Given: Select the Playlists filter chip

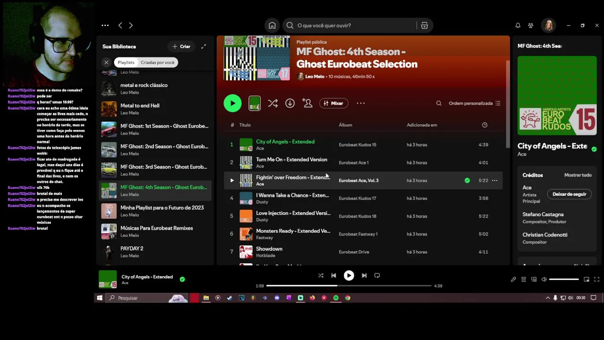Looking at the screenshot, I should click(x=126, y=62).
